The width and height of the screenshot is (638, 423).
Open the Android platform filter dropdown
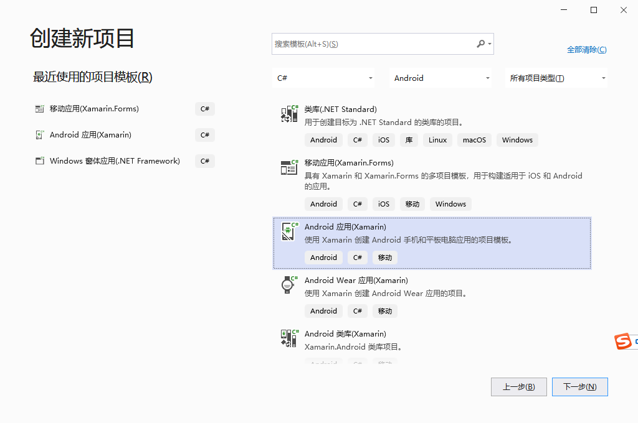(x=440, y=78)
